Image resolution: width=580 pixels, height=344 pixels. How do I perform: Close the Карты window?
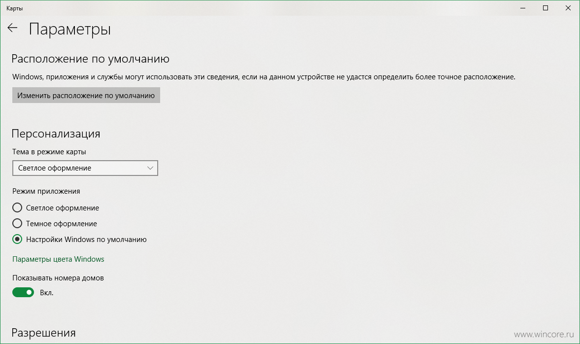click(568, 8)
